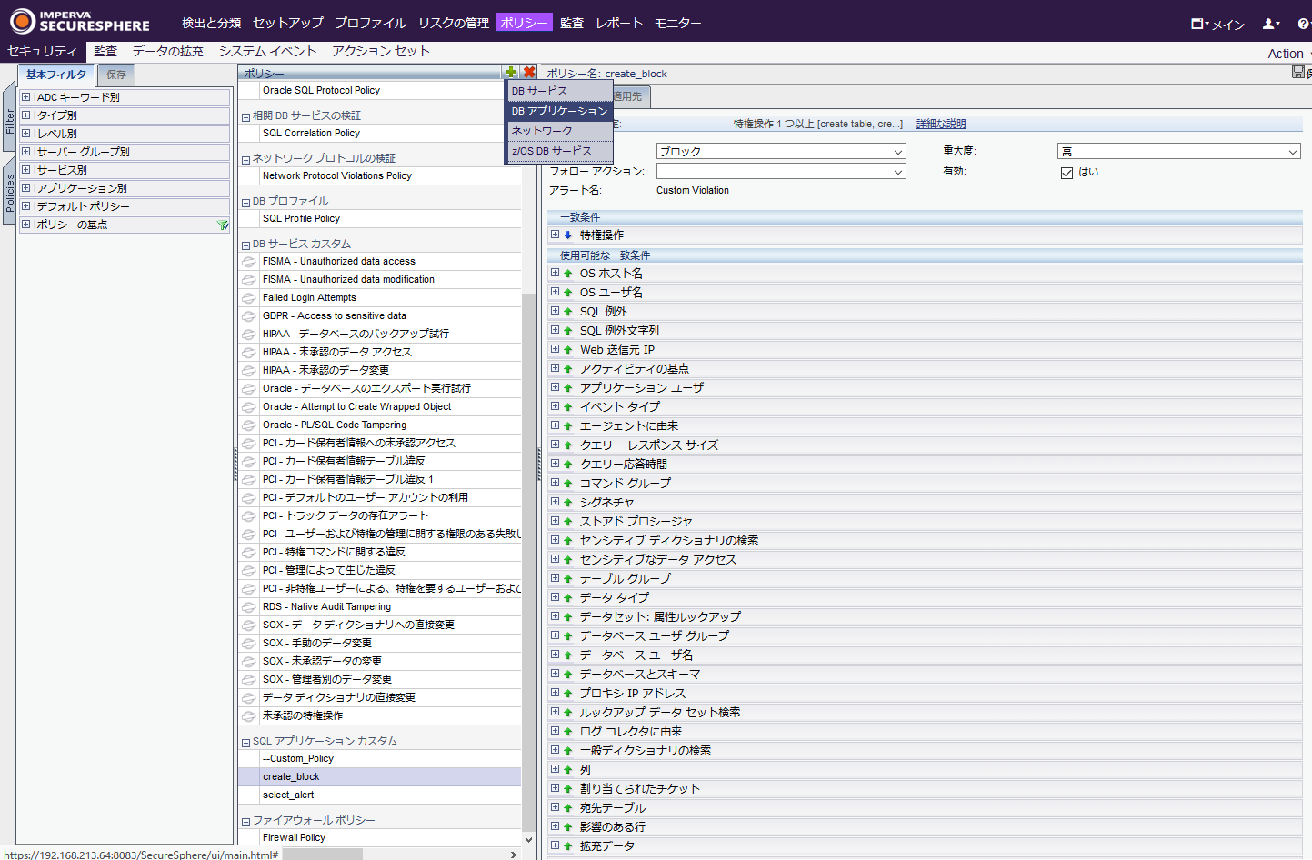
Task: Click policy icon beside SOX - 手動のデータ変更
Action: tap(248, 643)
